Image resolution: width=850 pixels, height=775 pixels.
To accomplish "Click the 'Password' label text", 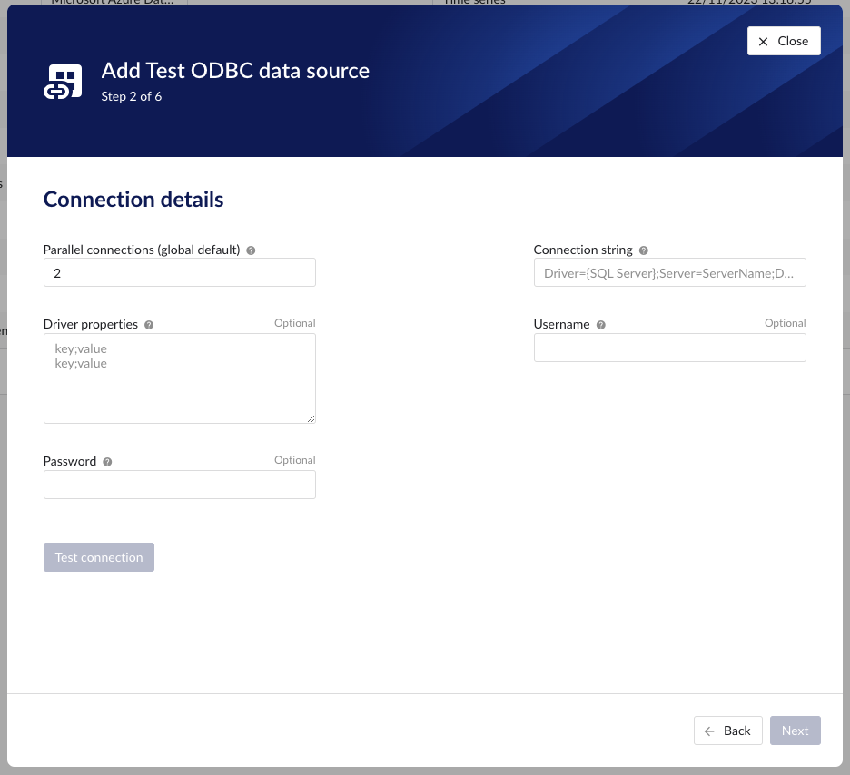I will (x=70, y=461).
